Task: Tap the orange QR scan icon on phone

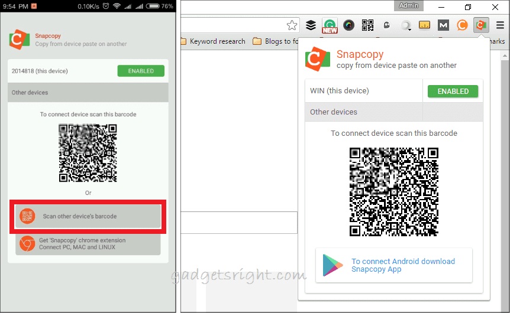Action: click(27, 216)
